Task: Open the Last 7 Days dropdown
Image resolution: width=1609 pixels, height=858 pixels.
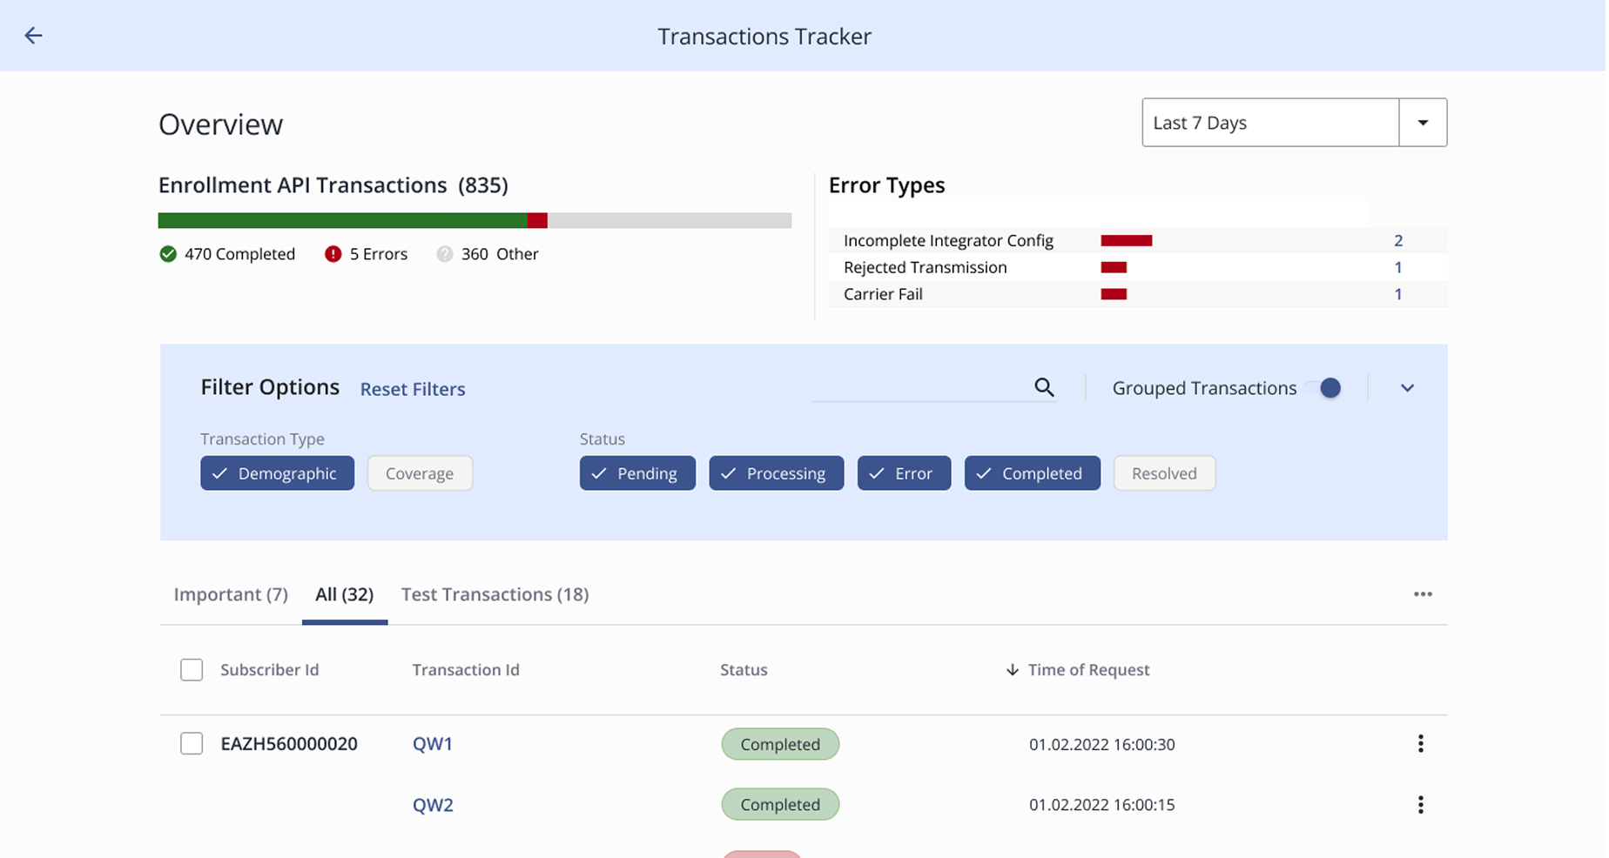Action: (x=1422, y=123)
